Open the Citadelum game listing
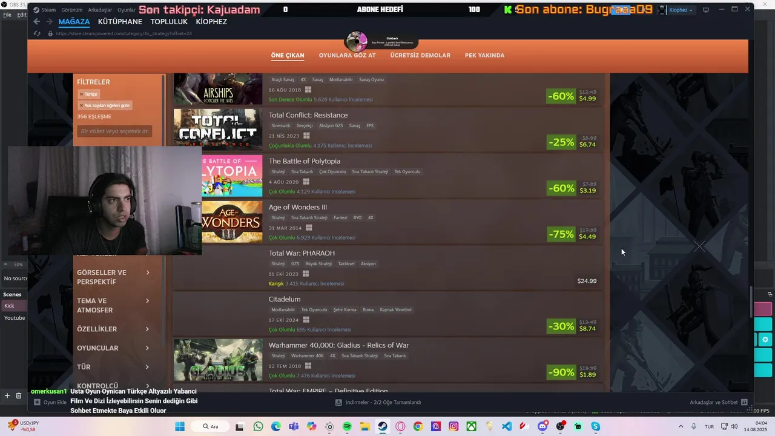This screenshot has height=436, width=775. (387, 314)
